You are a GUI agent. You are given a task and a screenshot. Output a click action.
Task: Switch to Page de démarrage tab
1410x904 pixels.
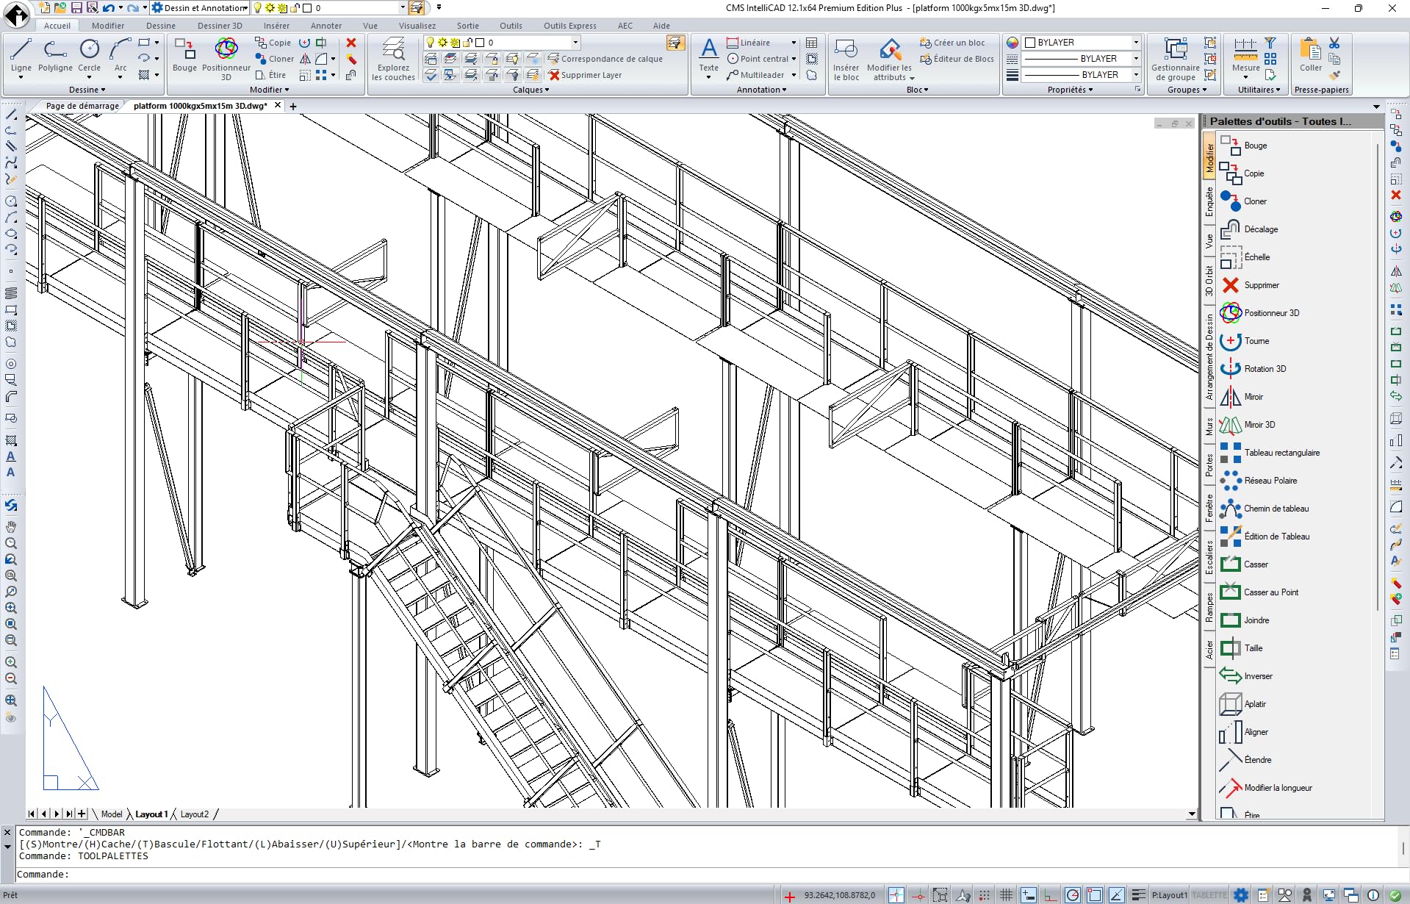pyautogui.click(x=82, y=106)
